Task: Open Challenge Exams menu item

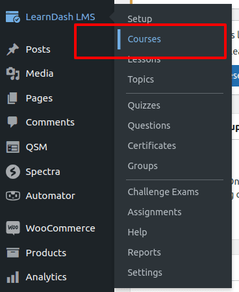Action: (x=163, y=192)
